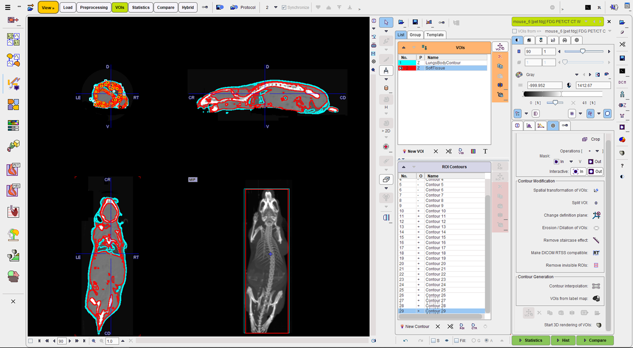The height and width of the screenshot is (348, 633).
Task: Open the Preprocessing page tab
Action: tap(94, 7)
